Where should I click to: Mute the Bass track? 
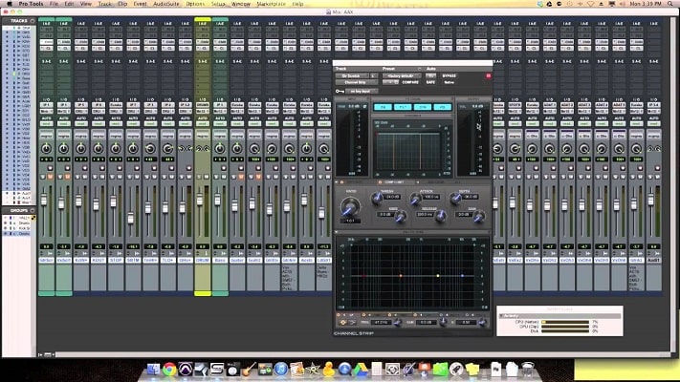[x=224, y=177]
